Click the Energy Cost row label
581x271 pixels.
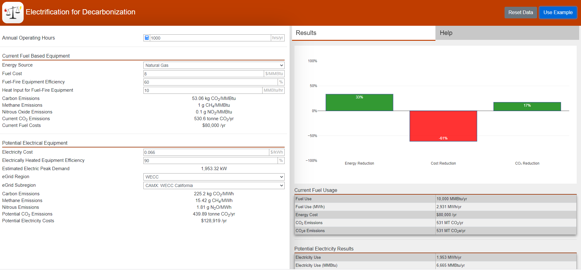click(x=306, y=215)
